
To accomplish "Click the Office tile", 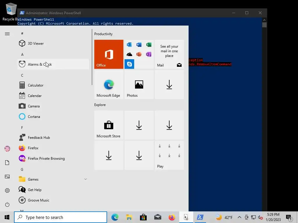I will pyautogui.click(x=109, y=54).
